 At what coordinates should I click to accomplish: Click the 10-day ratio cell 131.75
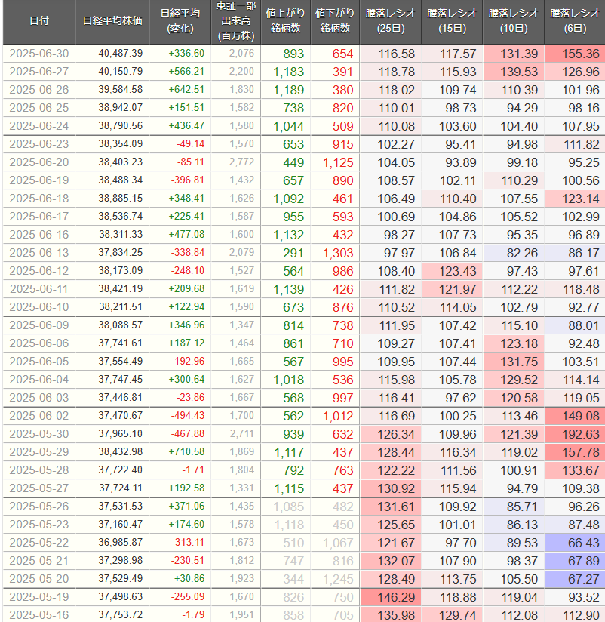click(514, 362)
